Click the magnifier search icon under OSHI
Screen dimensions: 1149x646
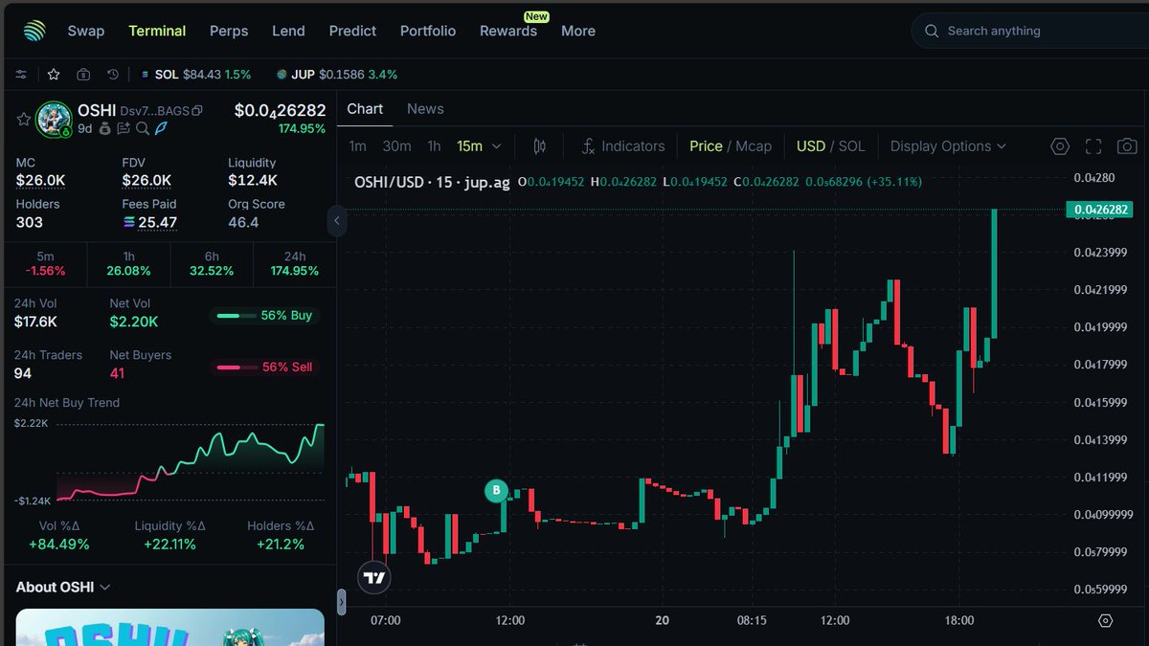[x=143, y=128]
